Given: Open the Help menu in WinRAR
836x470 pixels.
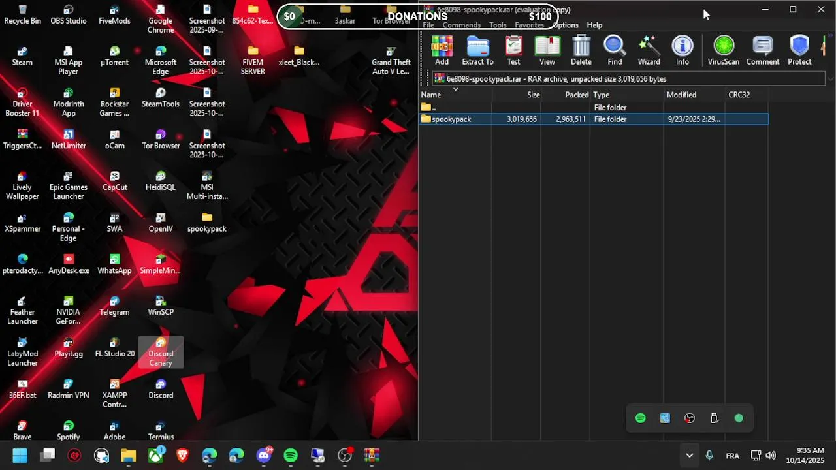Looking at the screenshot, I should point(594,25).
